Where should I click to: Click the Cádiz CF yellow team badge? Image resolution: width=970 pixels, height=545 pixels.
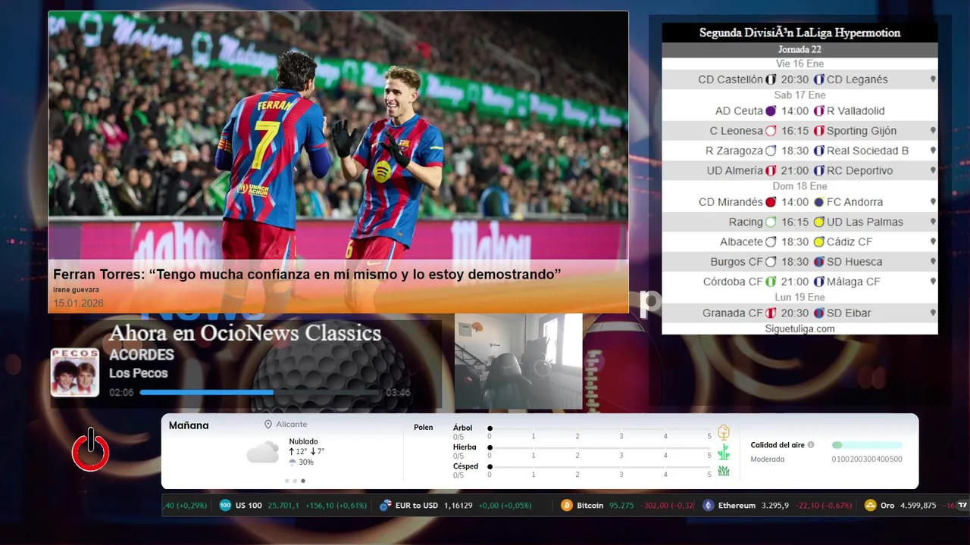(x=818, y=242)
